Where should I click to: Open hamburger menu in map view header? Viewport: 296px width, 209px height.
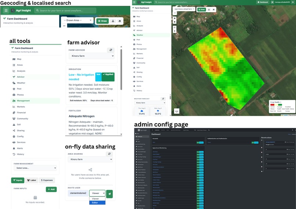click(x=134, y=2)
